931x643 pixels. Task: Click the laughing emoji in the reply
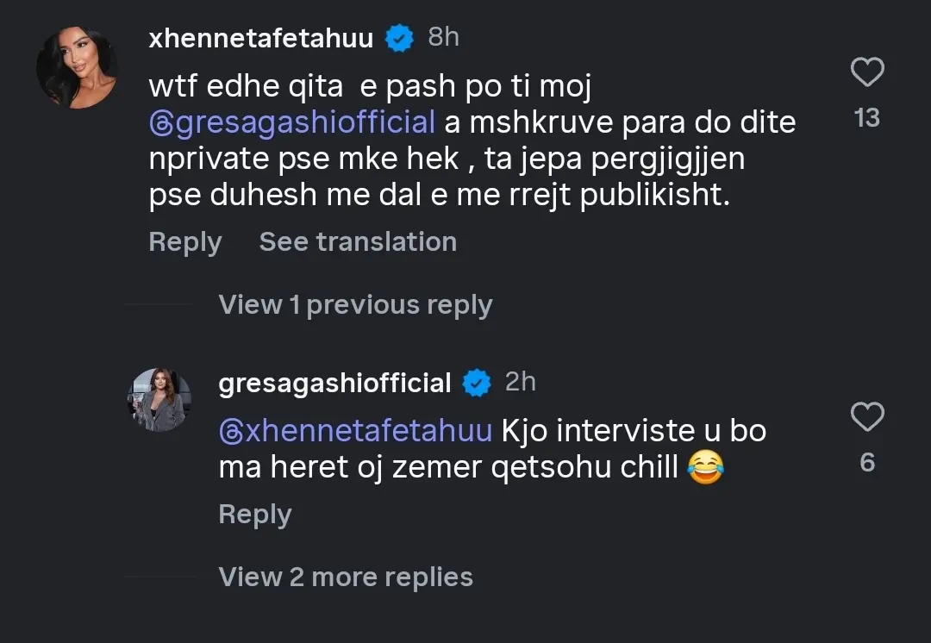pos(706,470)
